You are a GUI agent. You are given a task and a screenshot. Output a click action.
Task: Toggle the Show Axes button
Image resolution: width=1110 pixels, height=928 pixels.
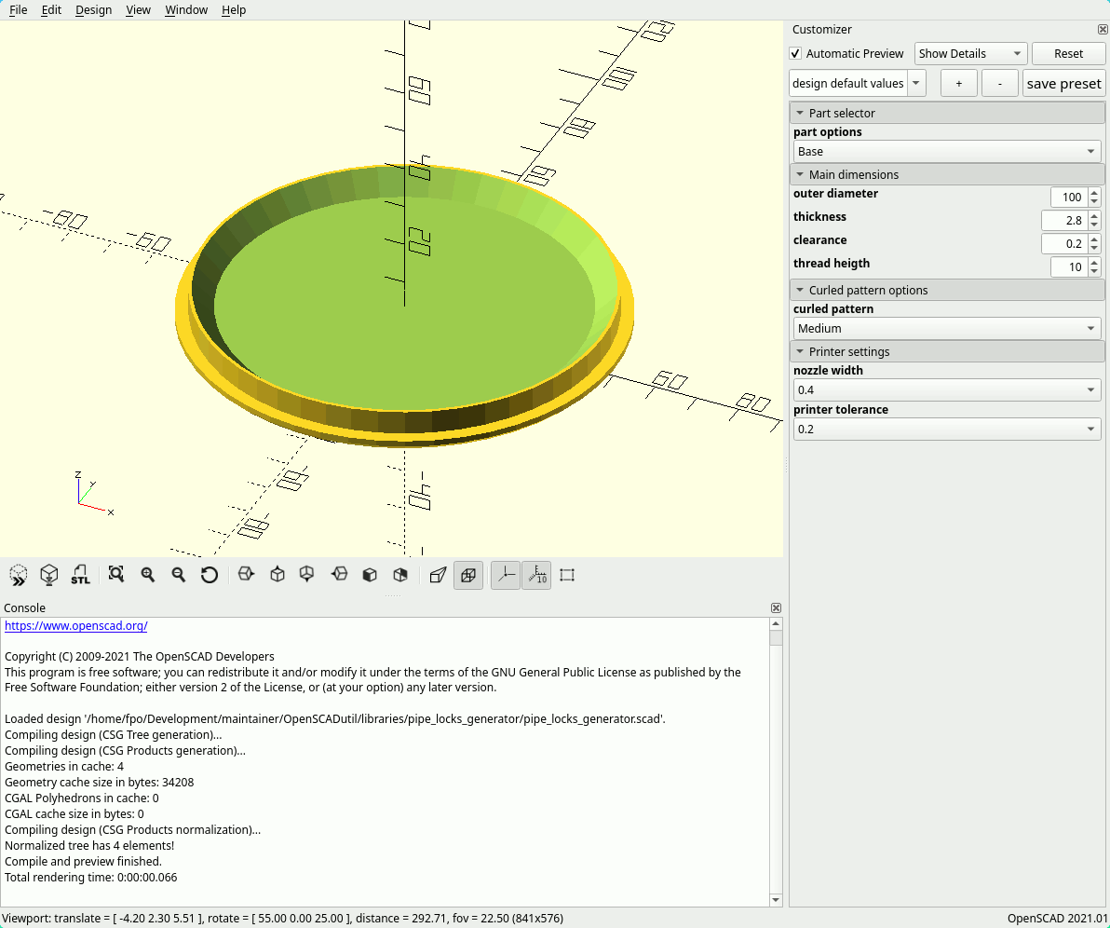[x=505, y=575]
